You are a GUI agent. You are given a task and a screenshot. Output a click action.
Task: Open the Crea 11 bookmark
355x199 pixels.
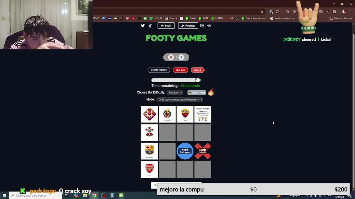click(171, 19)
